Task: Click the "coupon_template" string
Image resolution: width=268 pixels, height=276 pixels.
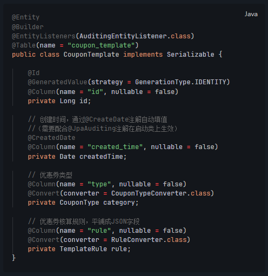Action: tap(101, 45)
